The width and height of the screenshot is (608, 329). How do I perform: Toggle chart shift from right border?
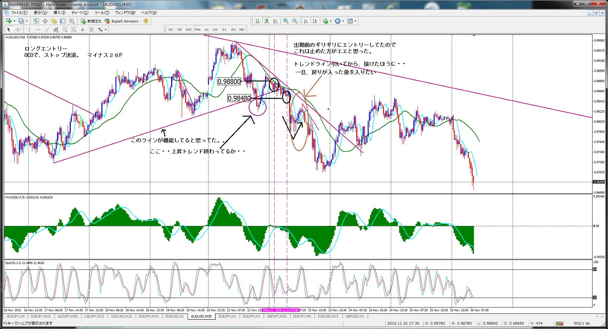point(315,21)
